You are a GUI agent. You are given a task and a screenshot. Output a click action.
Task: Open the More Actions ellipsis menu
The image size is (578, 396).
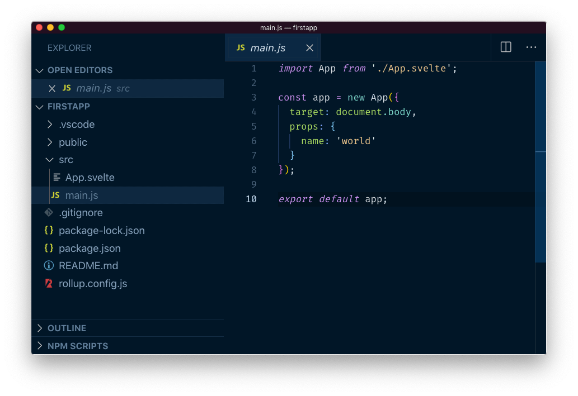(x=531, y=47)
